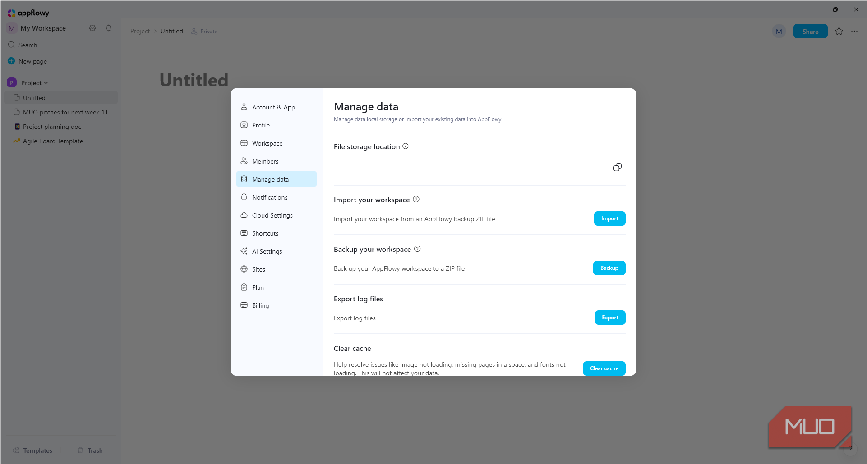Show help for Backup your workspace
The image size is (867, 464).
(x=417, y=249)
